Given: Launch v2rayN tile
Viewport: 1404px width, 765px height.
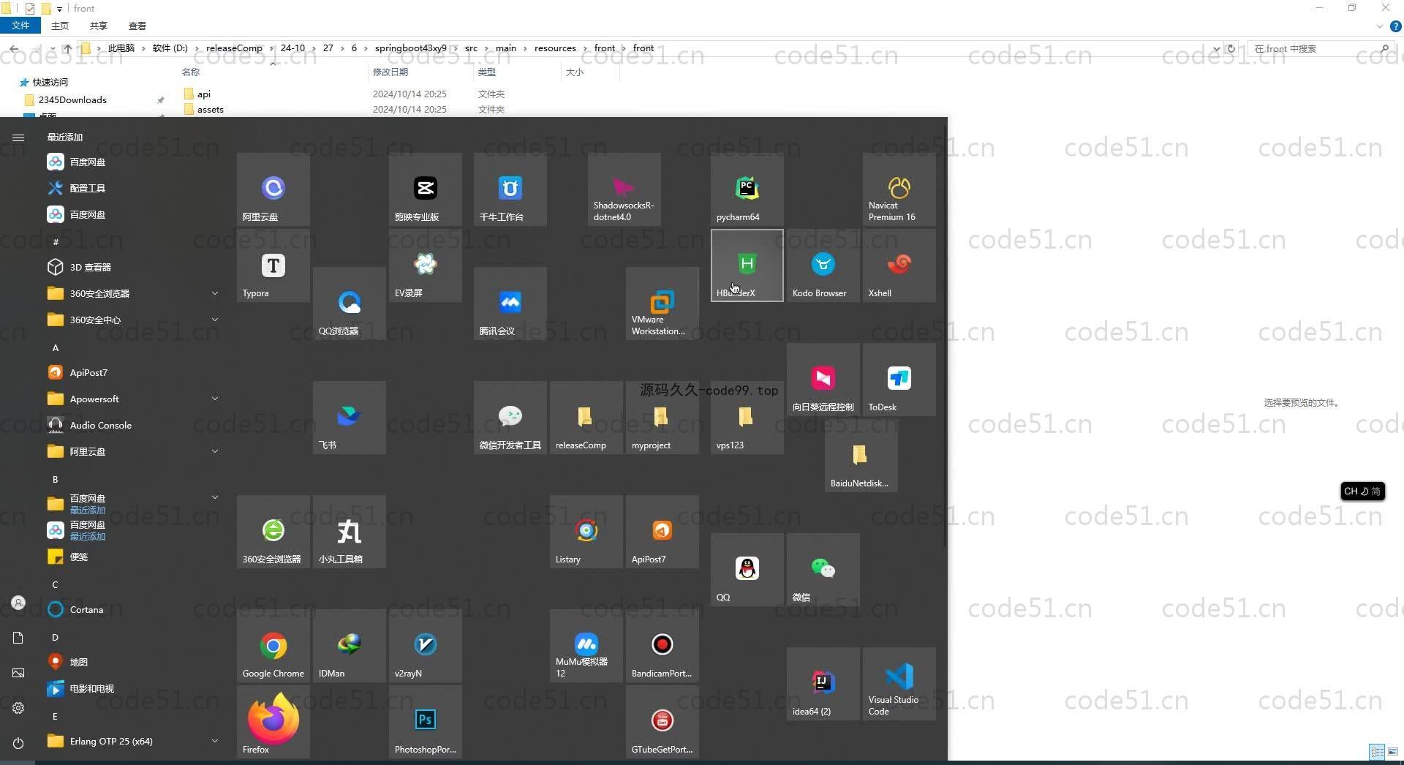Looking at the screenshot, I should click(425, 646).
